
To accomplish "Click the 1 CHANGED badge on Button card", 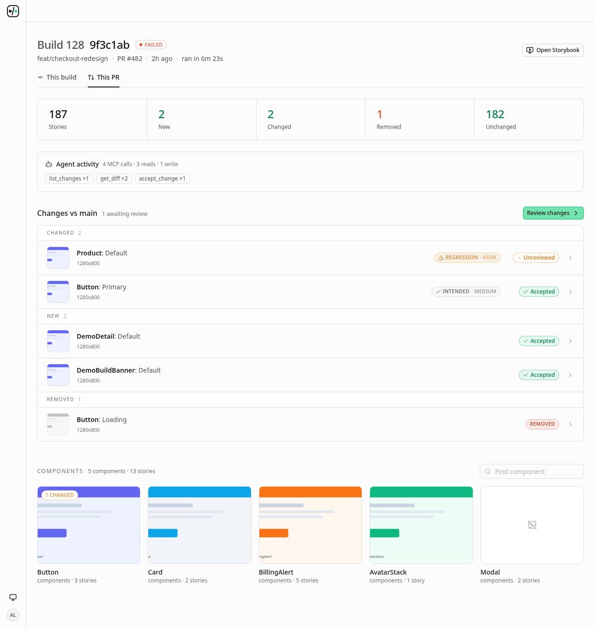I will click(59, 495).
